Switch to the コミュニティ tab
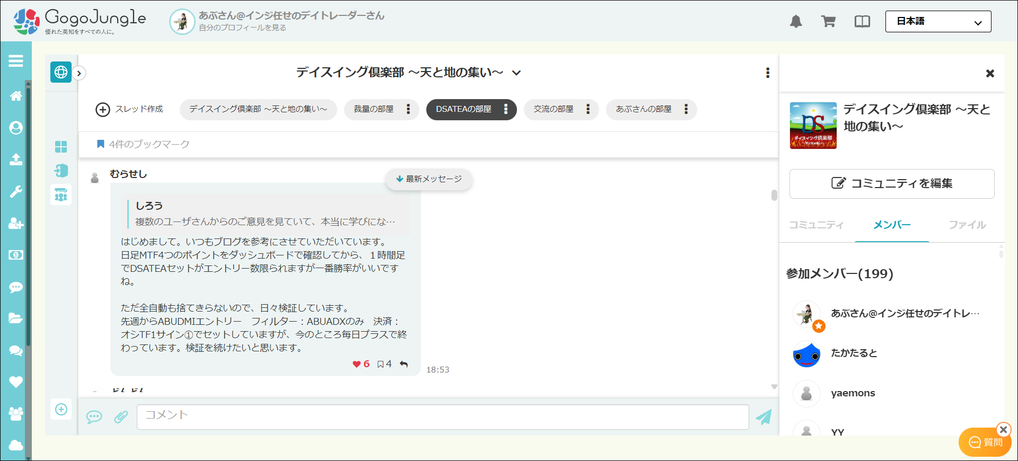The image size is (1018, 461). [816, 225]
